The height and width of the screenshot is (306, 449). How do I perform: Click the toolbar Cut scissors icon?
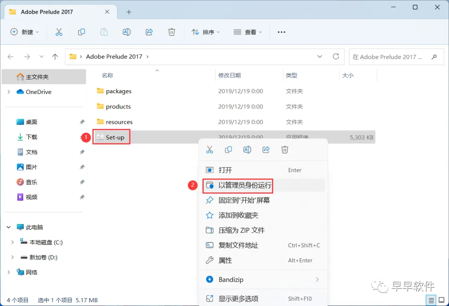coord(59,32)
